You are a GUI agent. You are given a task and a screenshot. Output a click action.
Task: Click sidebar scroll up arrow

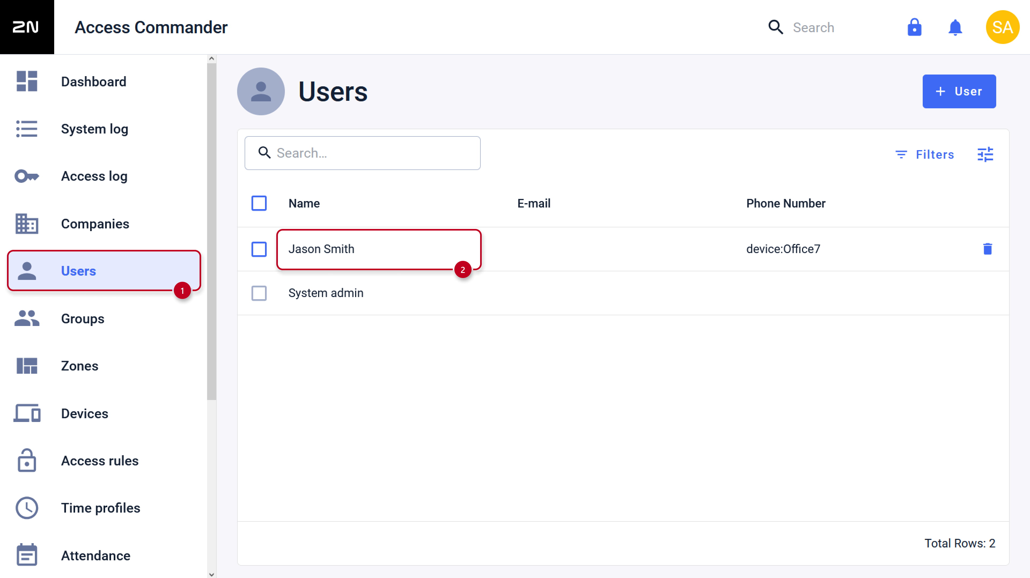(211, 59)
